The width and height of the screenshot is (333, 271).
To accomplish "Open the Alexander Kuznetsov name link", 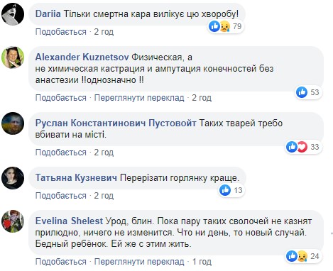I will click(82, 57).
